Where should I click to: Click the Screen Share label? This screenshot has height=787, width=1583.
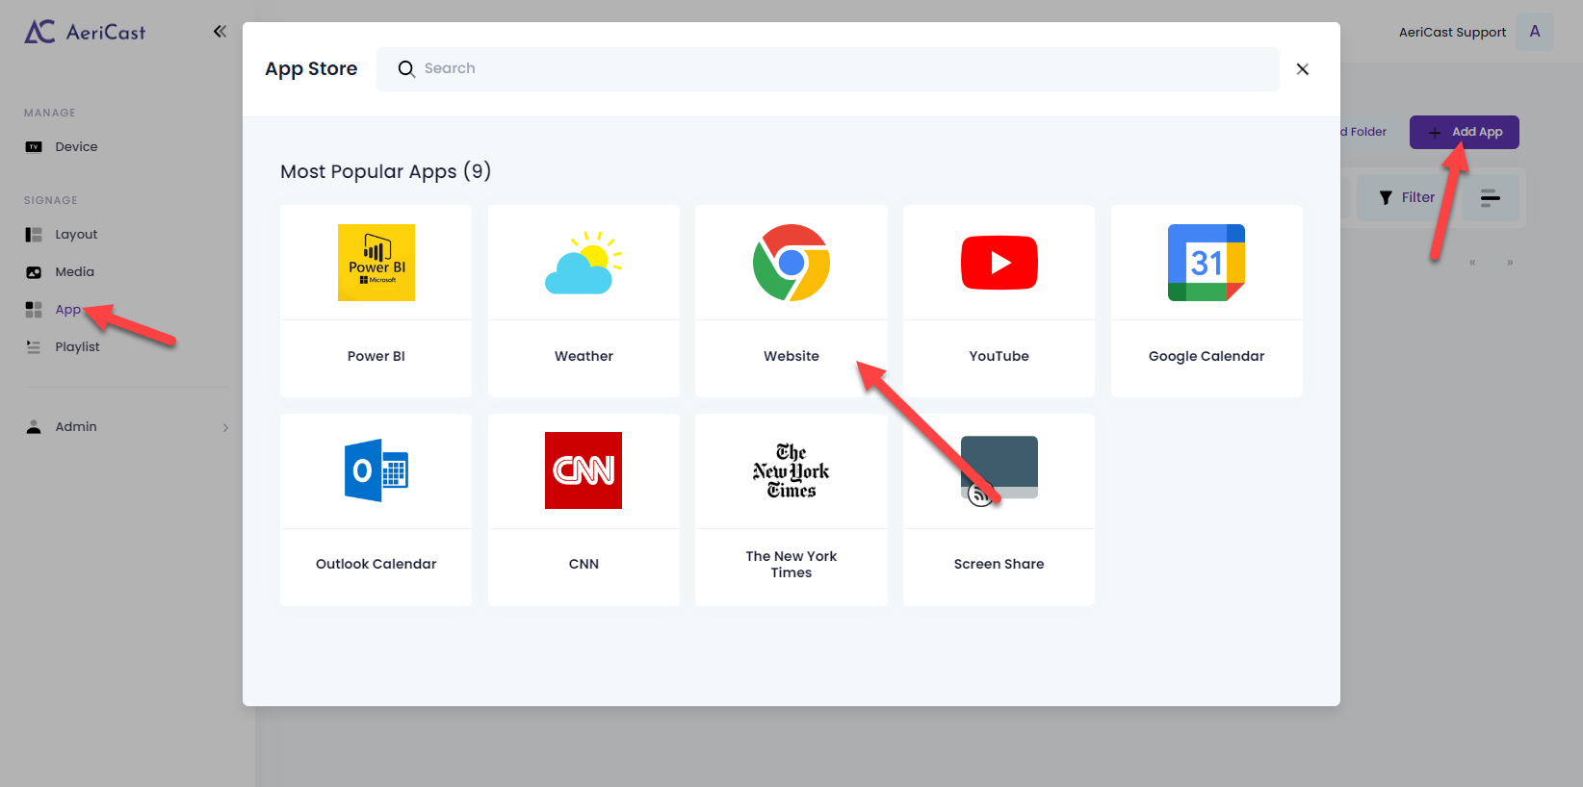[x=999, y=564]
